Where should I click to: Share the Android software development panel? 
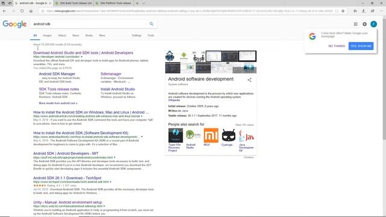click(249, 80)
